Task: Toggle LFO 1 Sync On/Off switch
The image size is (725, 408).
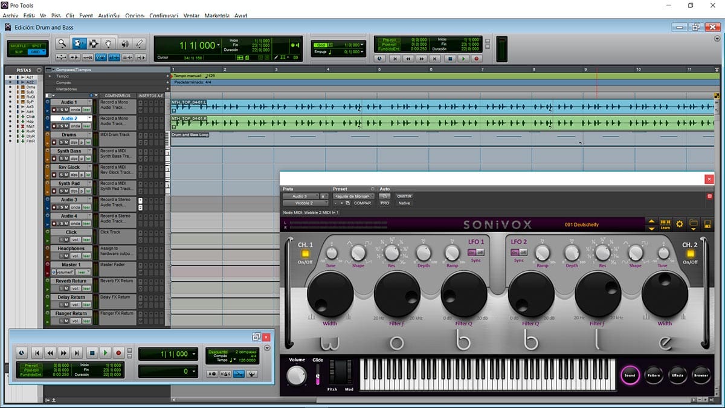Action: point(476,252)
